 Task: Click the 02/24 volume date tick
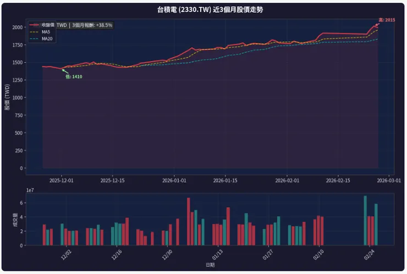click(369, 255)
